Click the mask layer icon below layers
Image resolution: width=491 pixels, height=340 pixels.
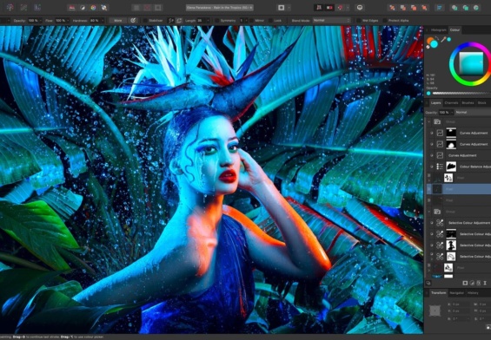click(465, 283)
